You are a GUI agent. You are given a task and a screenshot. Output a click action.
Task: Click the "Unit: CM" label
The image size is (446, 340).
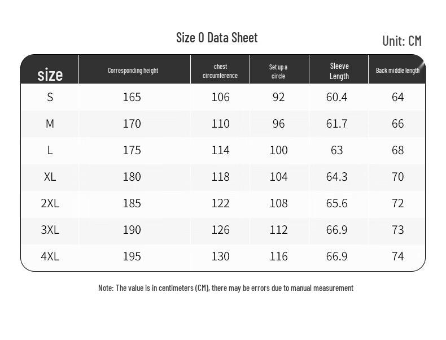(401, 41)
